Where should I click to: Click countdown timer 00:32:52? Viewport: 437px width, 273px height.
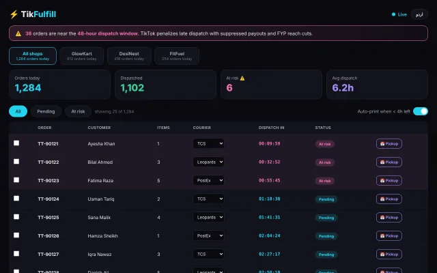(x=269, y=162)
